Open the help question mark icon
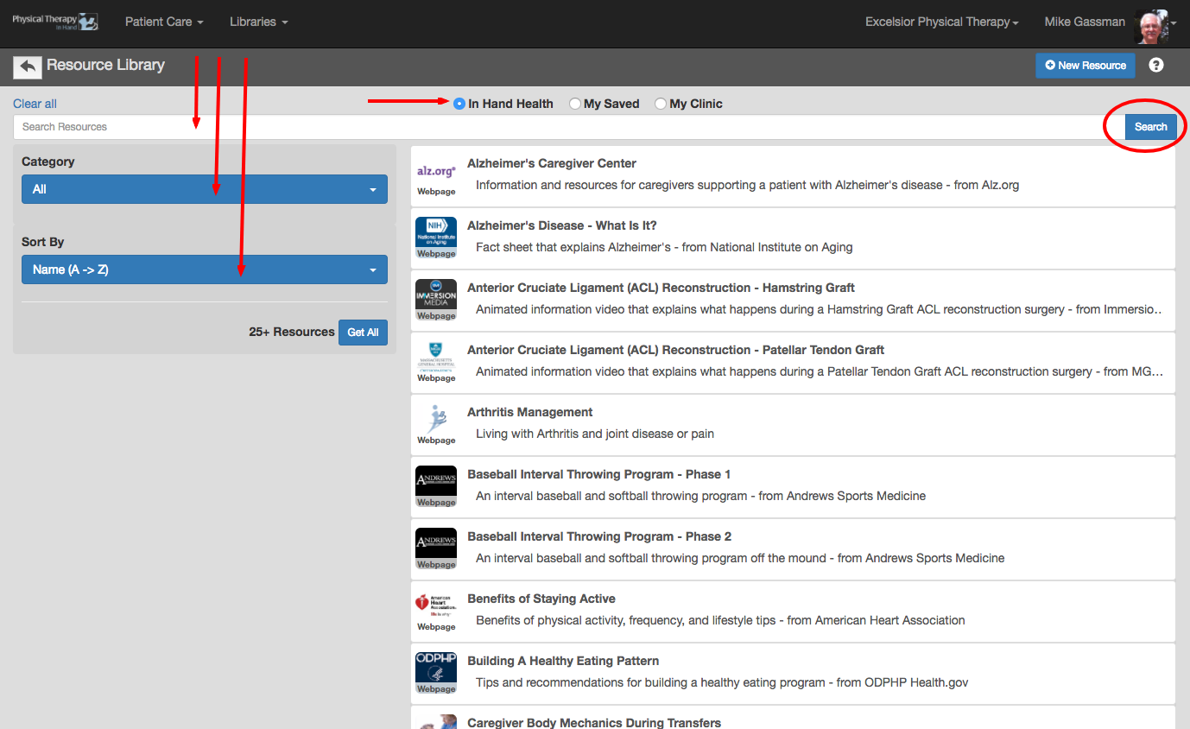 [1156, 66]
